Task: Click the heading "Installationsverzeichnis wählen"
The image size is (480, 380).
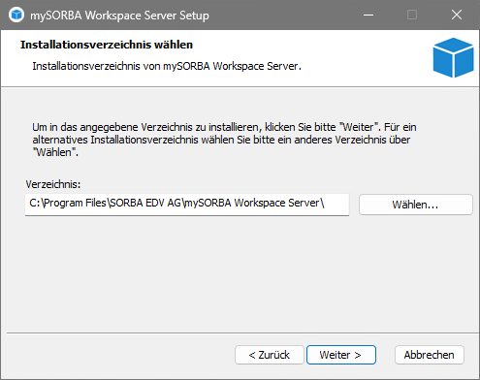Action: point(107,45)
